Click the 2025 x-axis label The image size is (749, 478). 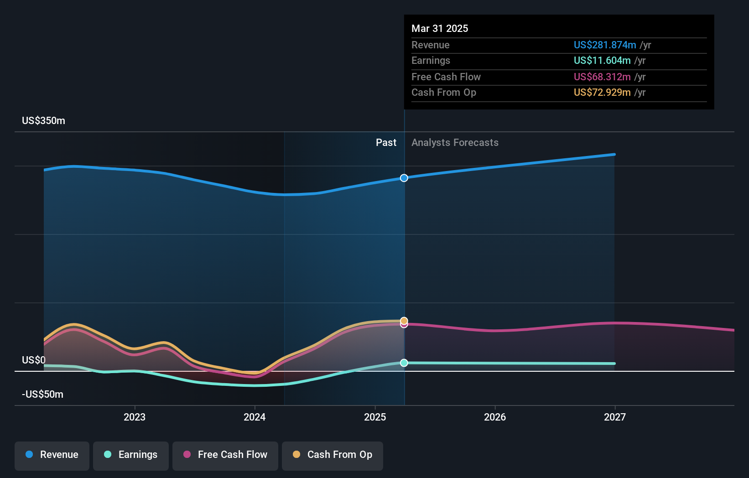(x=375, y=417)
